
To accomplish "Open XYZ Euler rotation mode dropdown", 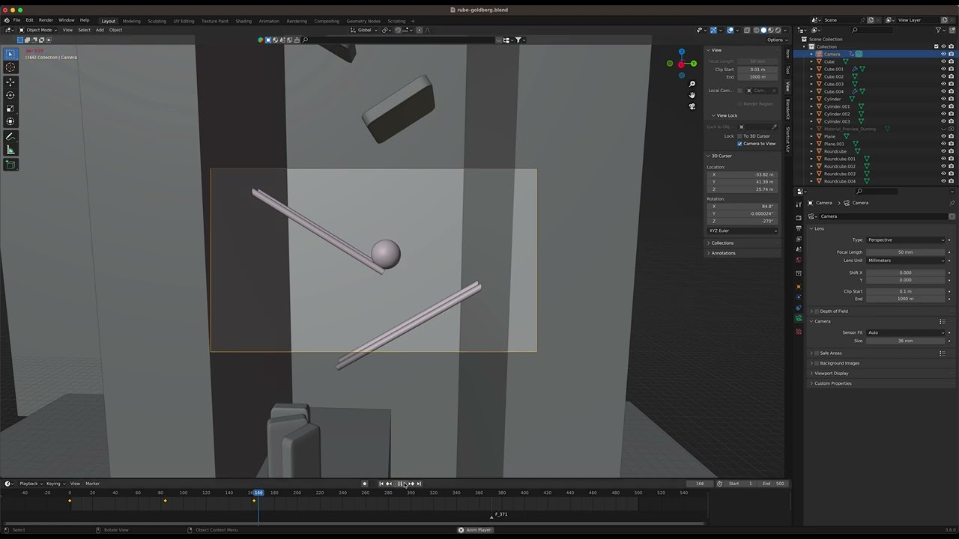I will click(x=742, y=231).
